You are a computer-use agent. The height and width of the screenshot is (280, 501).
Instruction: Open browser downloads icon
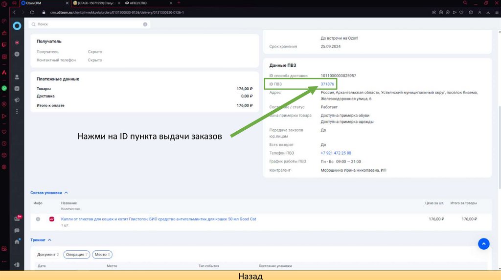[488, 12]
